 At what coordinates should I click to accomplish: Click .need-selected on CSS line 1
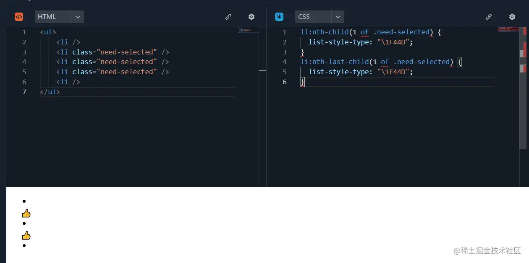401,32
